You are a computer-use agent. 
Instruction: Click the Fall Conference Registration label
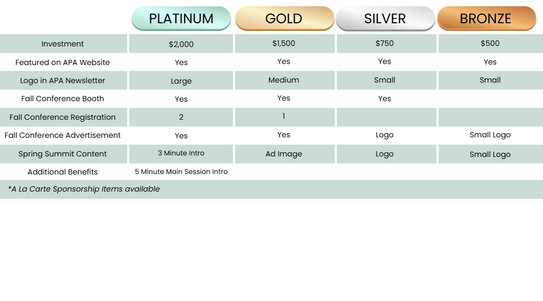(63, 117)
